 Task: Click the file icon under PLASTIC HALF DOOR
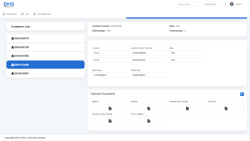110,121
